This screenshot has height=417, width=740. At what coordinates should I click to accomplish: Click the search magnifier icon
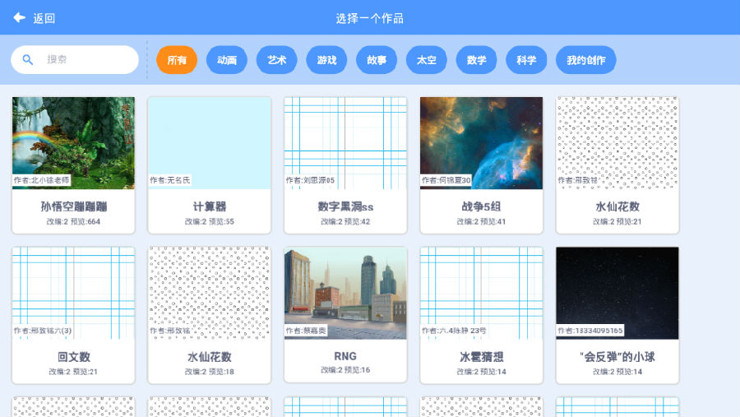coord(28,60)
